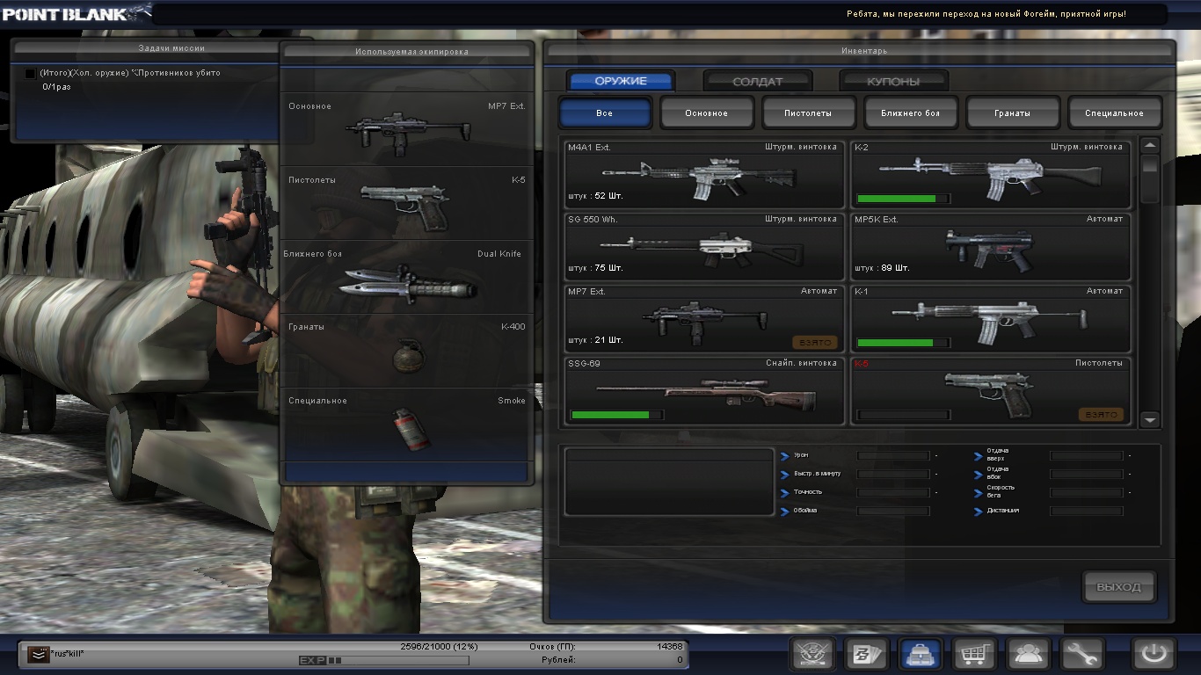
Task: Open the clan emblem menu icon
Action: point(812,654)
